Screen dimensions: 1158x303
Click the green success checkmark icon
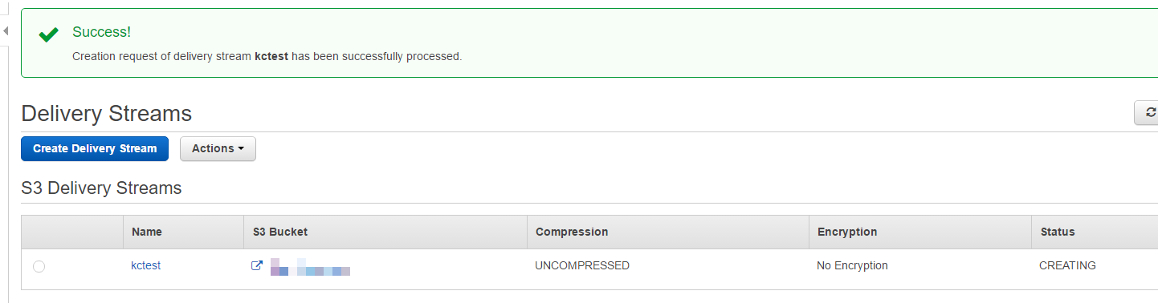48,34
